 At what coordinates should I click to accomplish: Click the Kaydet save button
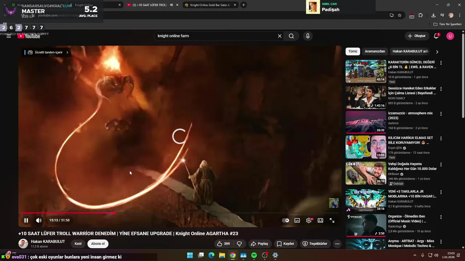point(285,244)
